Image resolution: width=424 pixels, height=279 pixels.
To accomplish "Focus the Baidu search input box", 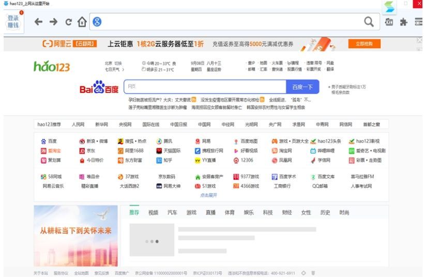I will point(205,87).
